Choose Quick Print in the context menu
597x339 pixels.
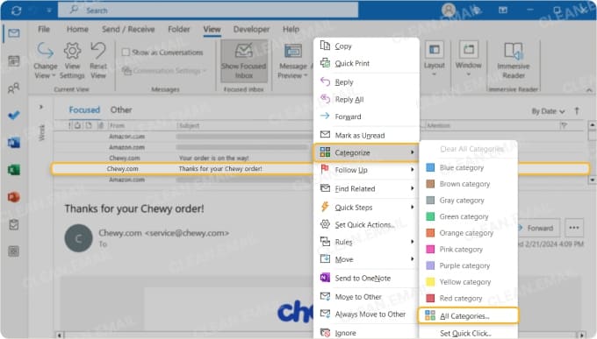pyautogui.click(x=366, y=63)
